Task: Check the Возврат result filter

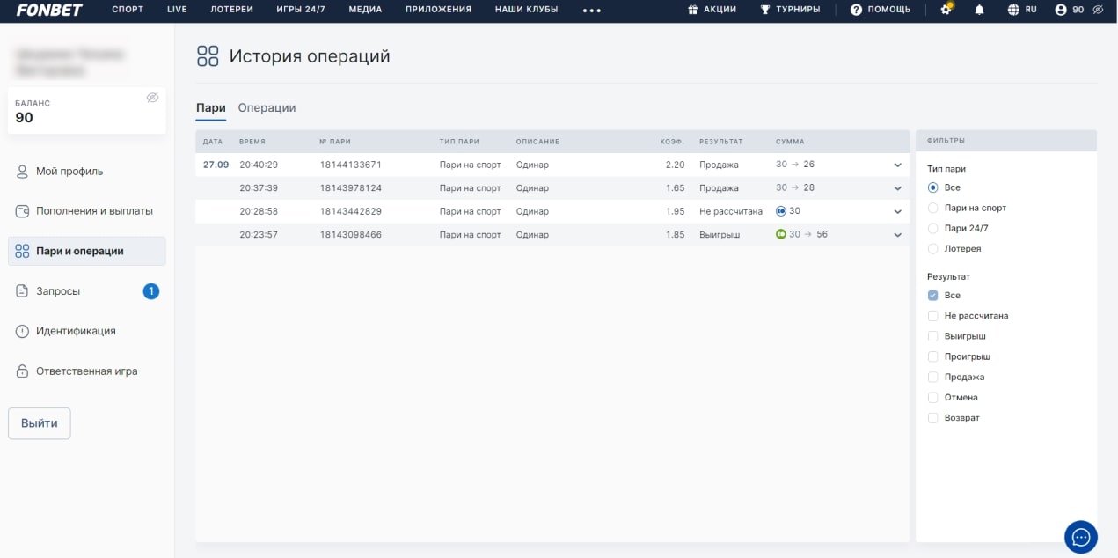Action: (x=933, y=418)
